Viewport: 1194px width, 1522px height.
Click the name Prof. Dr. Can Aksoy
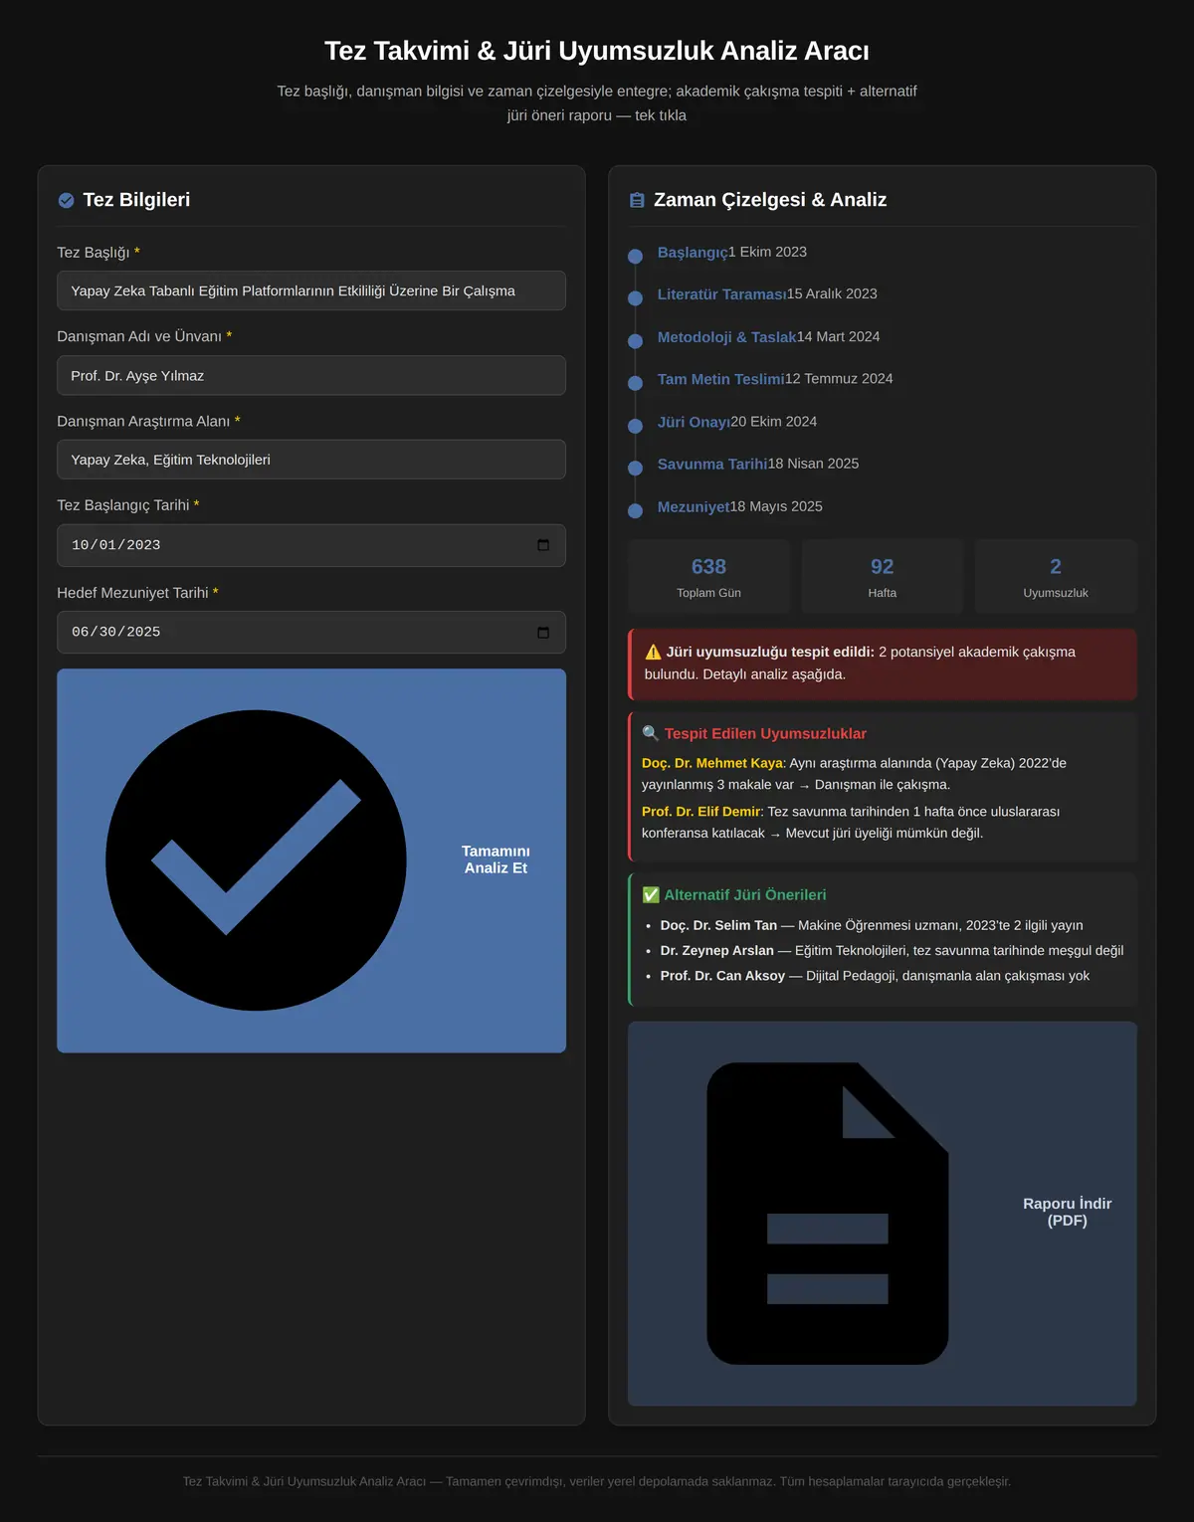pos(722,976)
